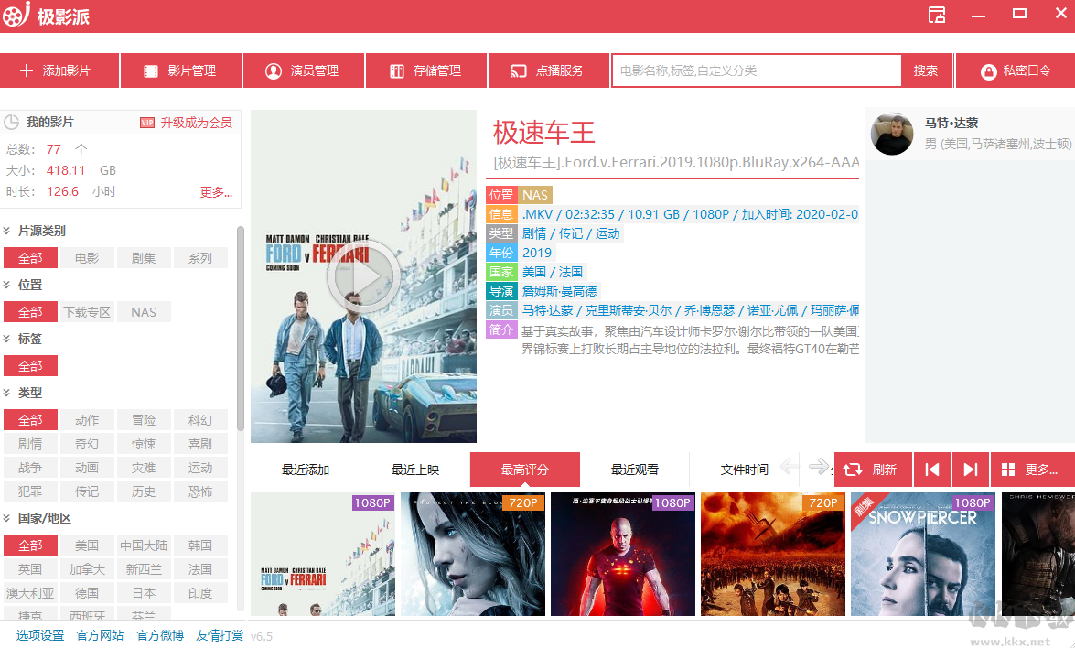Collapse the 国家/地区 section
The width and height of the screenshot is (1075, 648).
[6, 518]
